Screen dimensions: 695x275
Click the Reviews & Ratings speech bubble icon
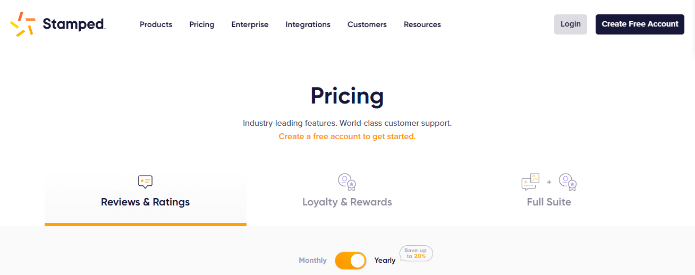pos(145,182)
